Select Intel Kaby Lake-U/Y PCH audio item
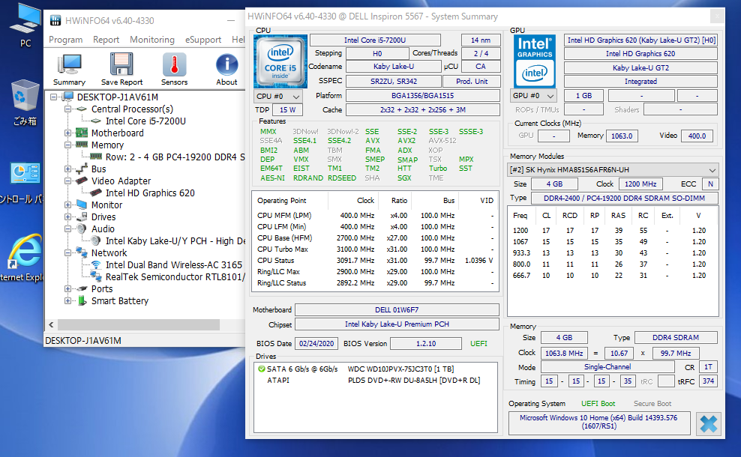Viewport: 741px width, 457px height. (x=175, y=240)
